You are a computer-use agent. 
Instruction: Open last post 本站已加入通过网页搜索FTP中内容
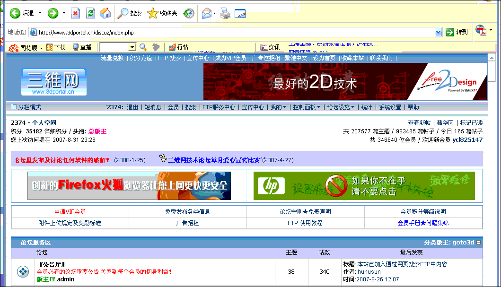402,264
